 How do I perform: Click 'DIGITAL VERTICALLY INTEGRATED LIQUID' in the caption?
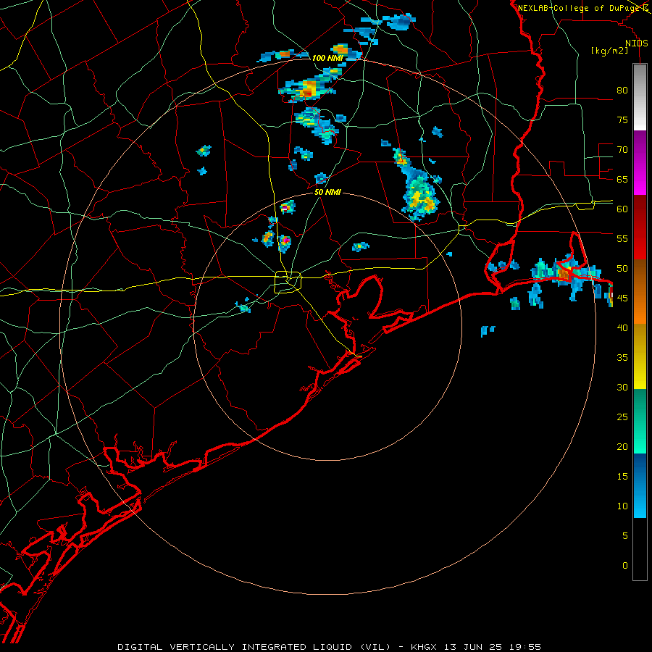tap(235, 647)
